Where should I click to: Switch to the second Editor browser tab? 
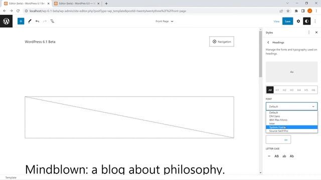pos(77,3)
